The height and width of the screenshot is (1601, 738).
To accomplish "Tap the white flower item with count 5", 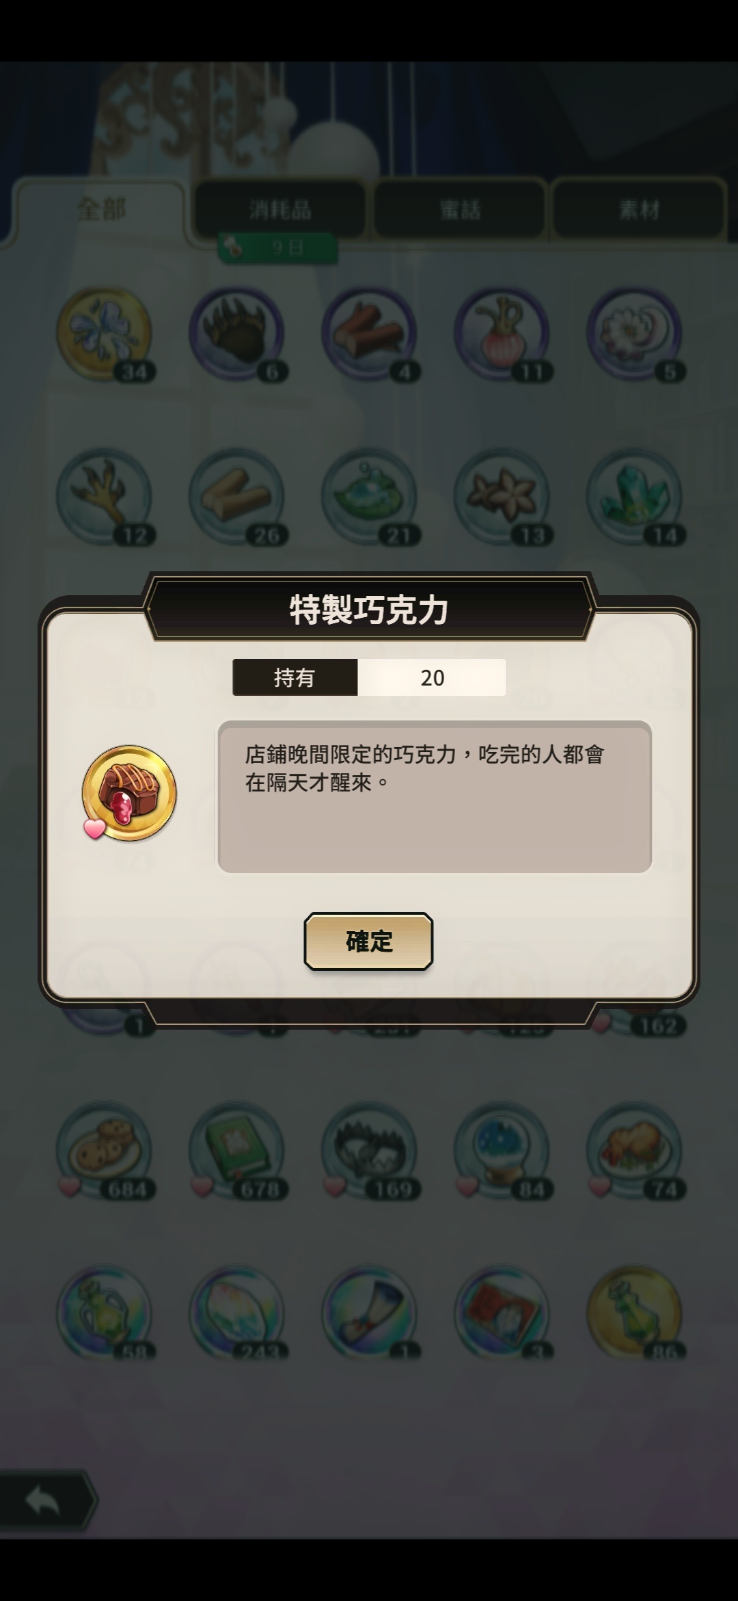I will (x=635, y=335).
